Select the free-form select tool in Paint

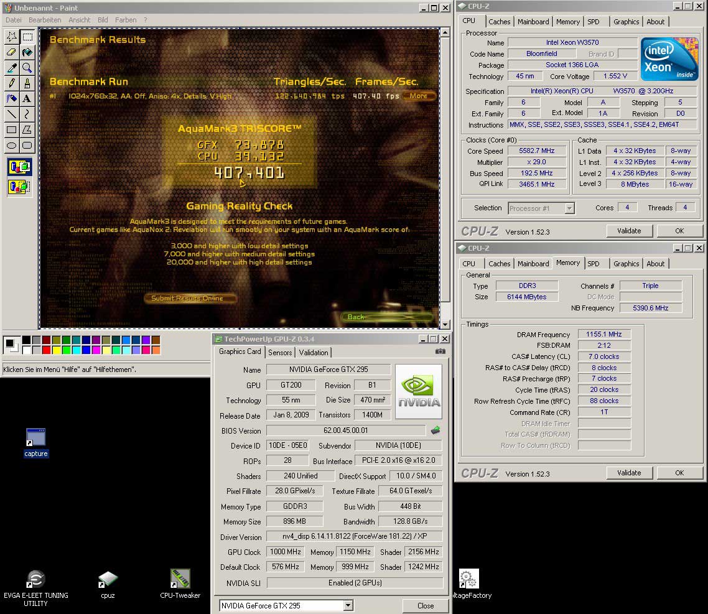[x=12, y=37]
